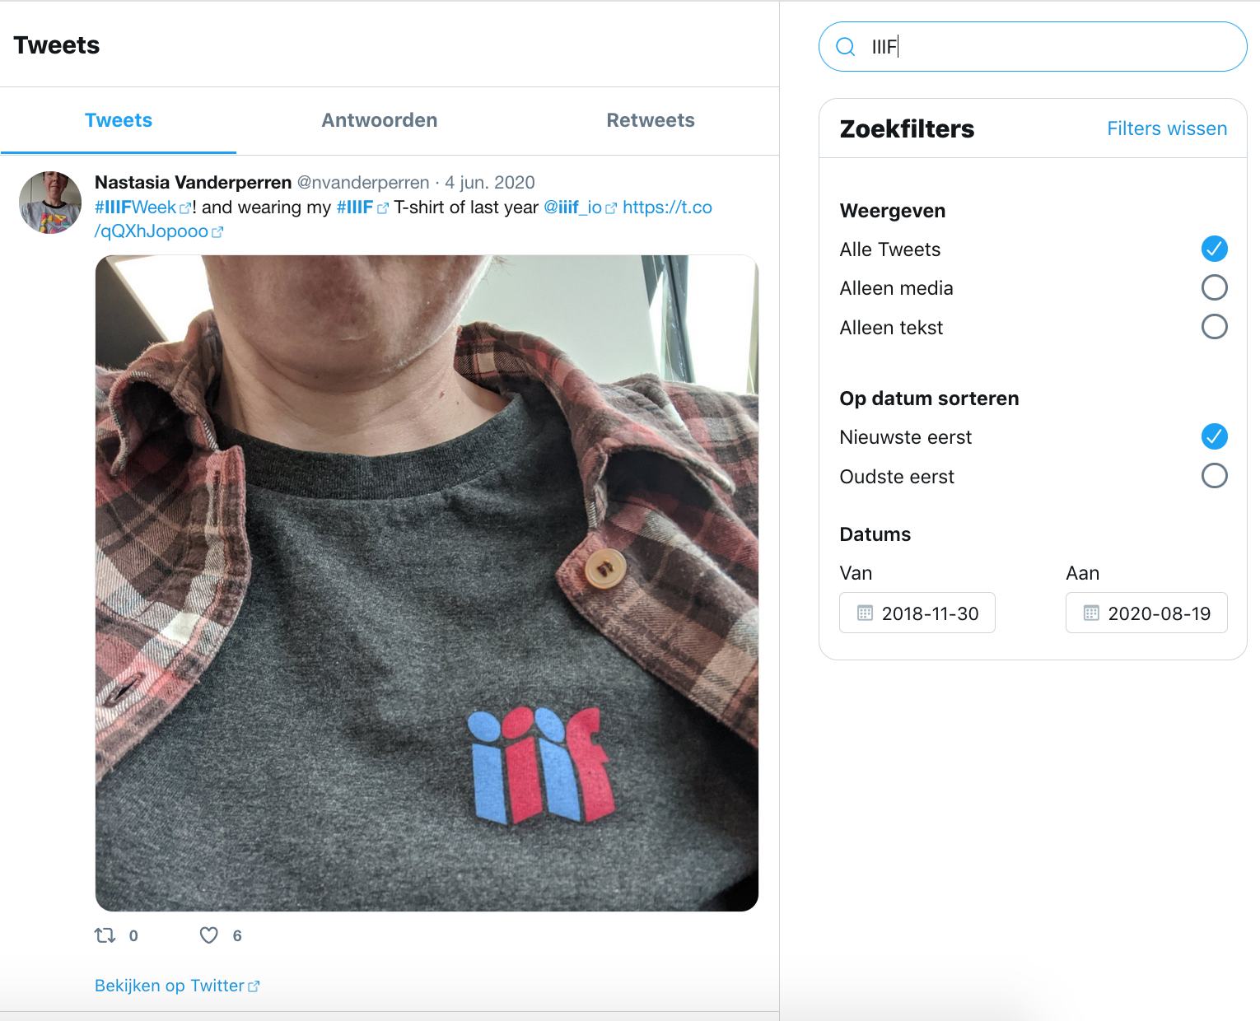This screenshot has width=1260, height=1021.
Task: Click the search magnifier icon
Action: (x=845, y=47)
